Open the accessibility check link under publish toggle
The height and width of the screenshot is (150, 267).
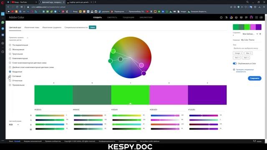[x=245, y=70]
